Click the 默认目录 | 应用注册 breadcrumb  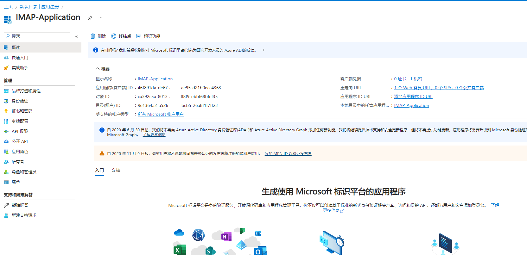39,7
